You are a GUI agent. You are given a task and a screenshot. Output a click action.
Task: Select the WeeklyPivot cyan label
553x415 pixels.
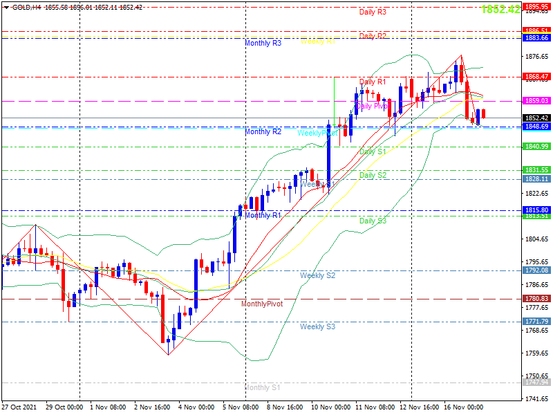pos(317,133)
